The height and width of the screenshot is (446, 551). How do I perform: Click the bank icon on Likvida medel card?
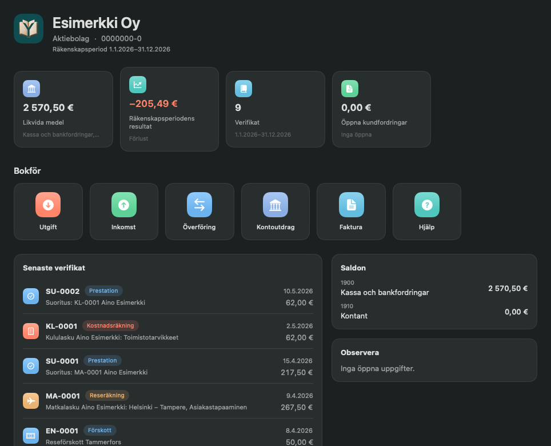31,89
